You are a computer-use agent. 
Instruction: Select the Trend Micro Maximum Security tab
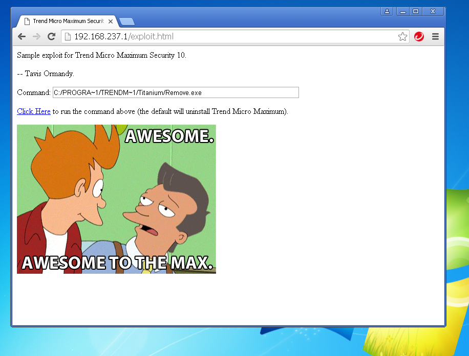[x=68, y=21]
